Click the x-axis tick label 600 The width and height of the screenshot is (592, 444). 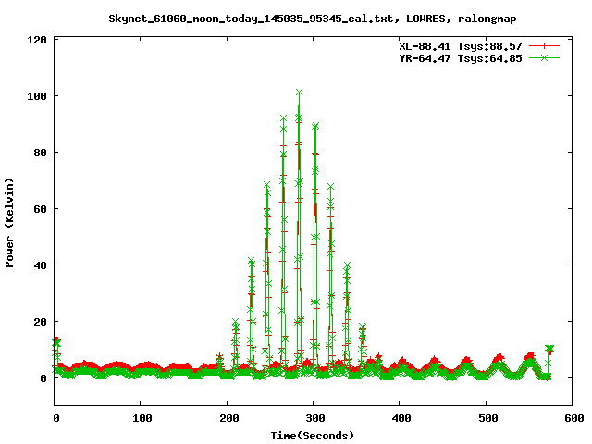pos(571,419)
